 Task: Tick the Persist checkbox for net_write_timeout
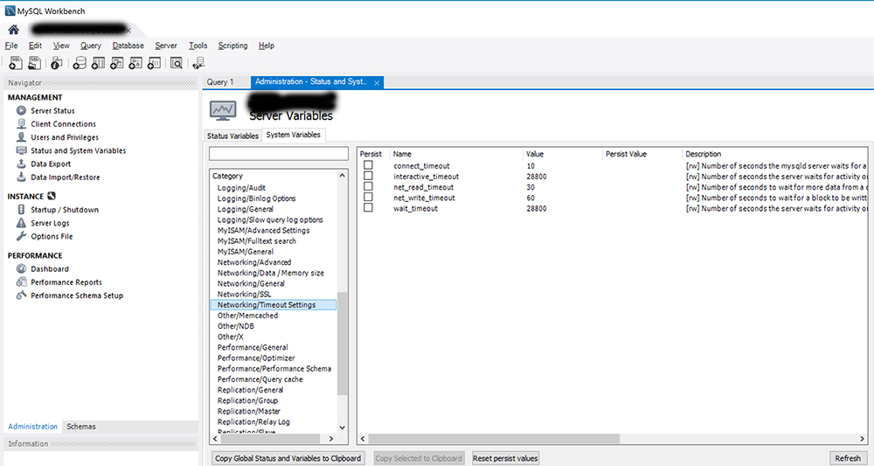[x=368, y=197]
